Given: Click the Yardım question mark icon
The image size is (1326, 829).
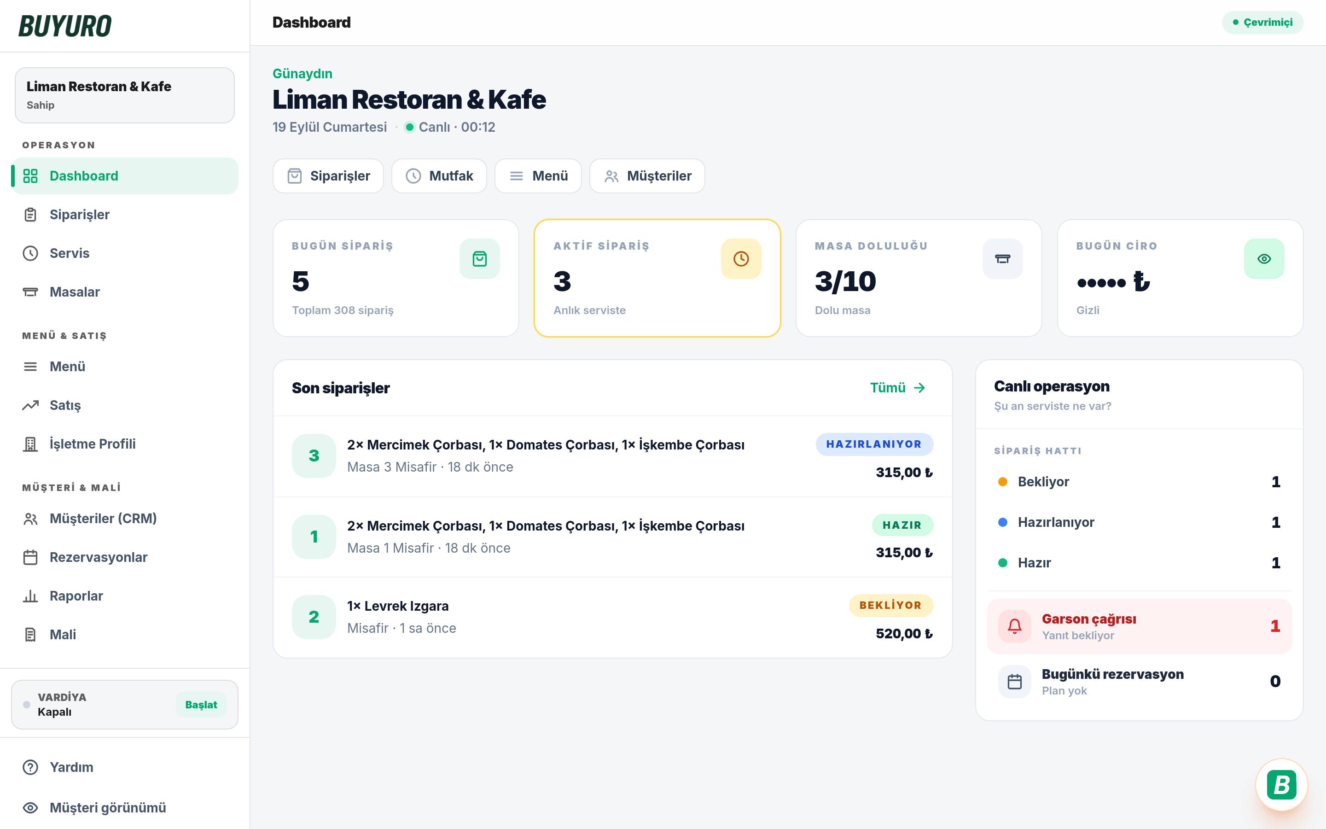Looking at the screenshot, I should point(30,767).
